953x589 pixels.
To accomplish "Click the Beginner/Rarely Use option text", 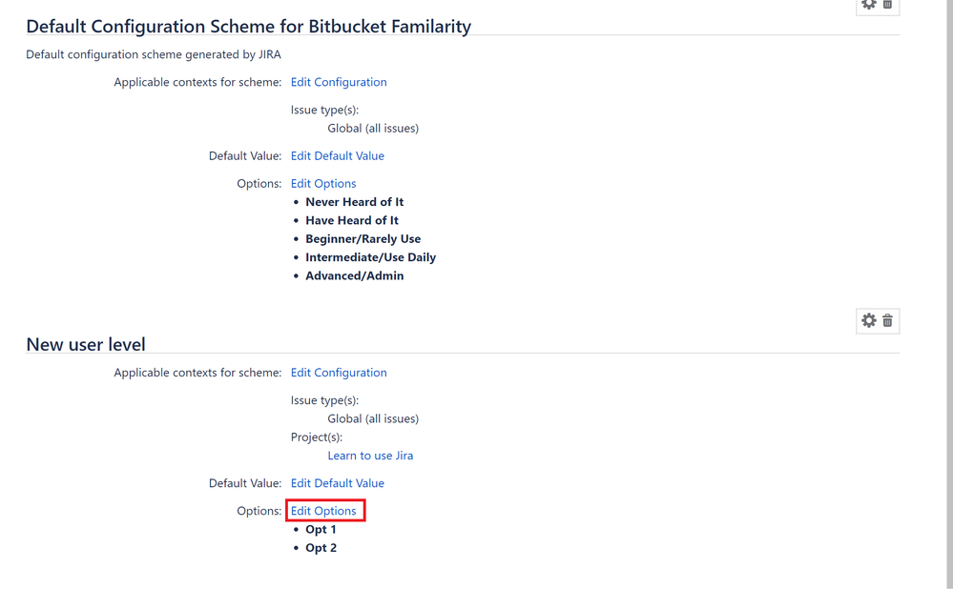I will click(x=363, y=239).
